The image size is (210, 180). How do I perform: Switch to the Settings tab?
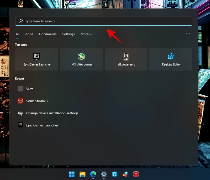[x=69, y=34]
